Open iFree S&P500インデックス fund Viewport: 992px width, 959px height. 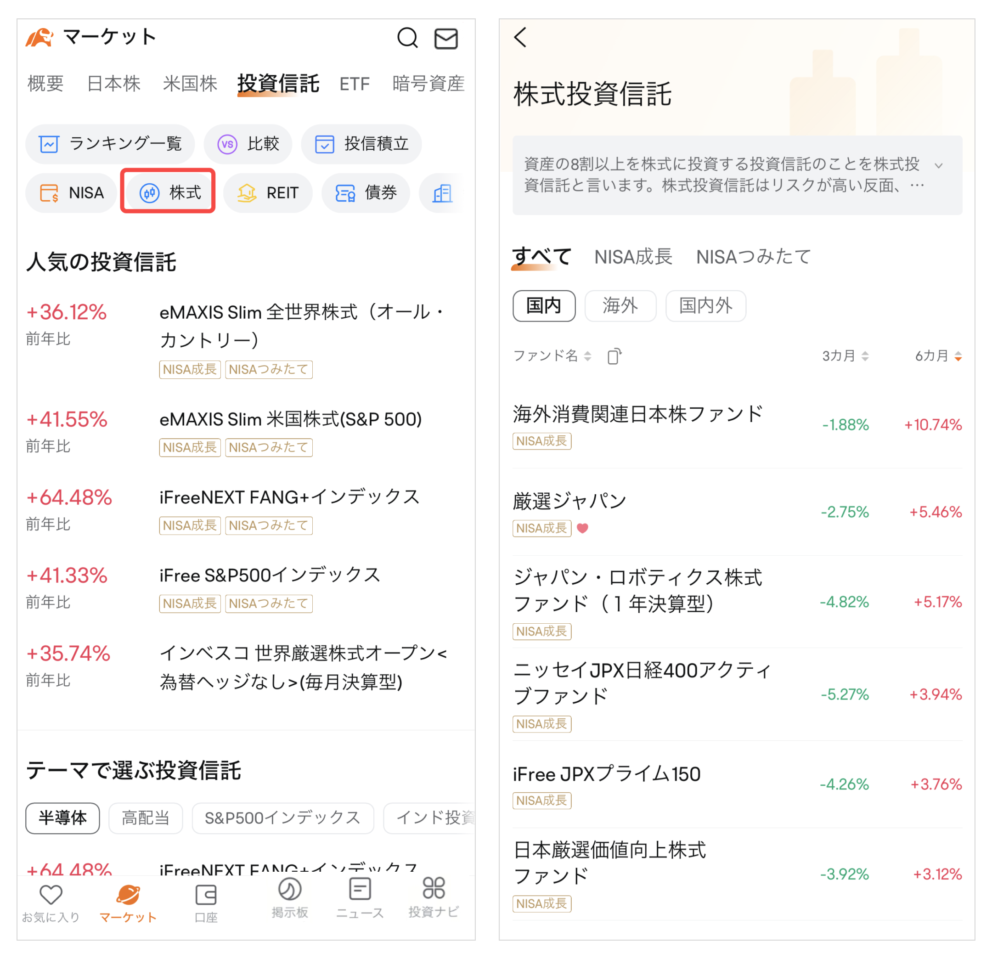point(246,589)
